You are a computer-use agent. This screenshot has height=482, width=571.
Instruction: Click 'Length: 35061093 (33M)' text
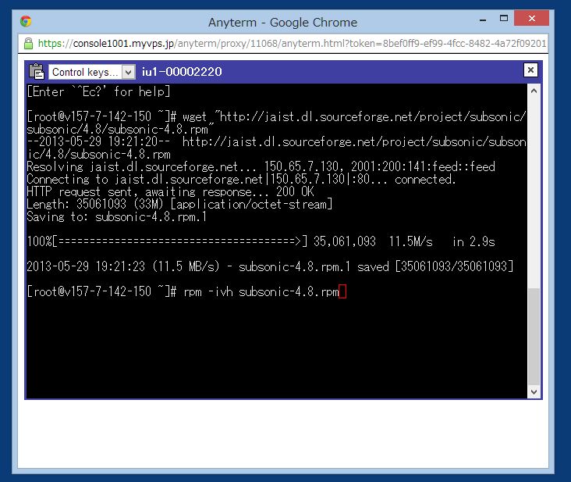(94, 204)
